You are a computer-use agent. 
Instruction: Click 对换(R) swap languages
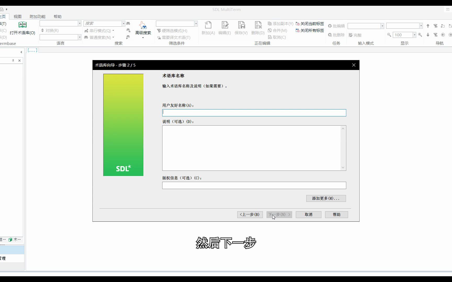50,30
